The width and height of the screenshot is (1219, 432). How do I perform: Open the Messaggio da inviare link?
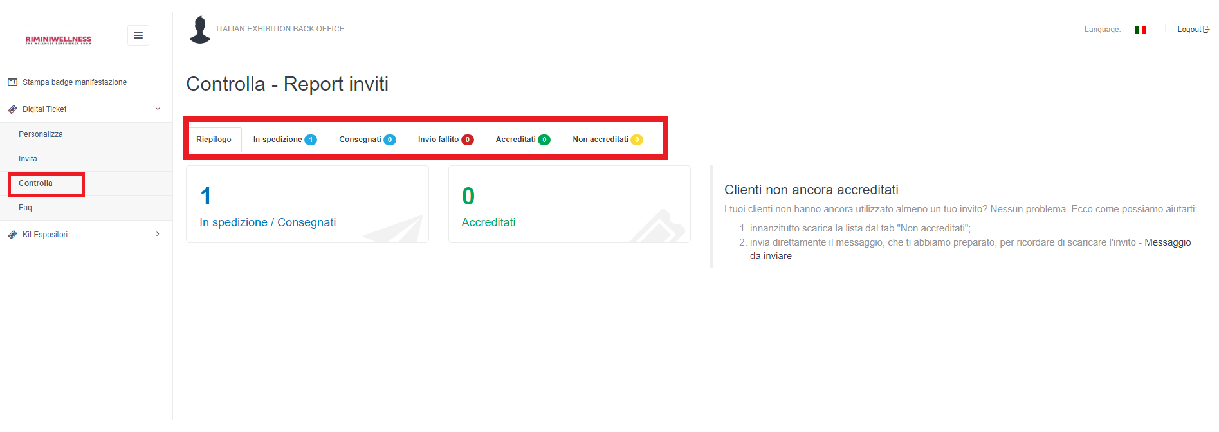point(1167,242)
